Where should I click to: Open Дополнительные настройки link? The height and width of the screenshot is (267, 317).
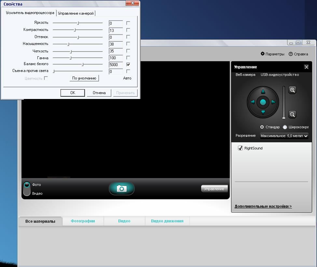[263, 206]
